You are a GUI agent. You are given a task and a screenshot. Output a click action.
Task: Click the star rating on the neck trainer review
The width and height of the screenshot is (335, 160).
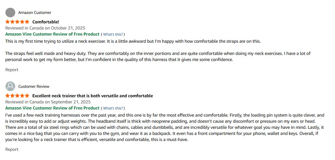[17, 96]
